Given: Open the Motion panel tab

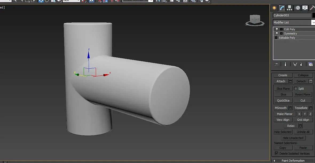Looking at the screenshot, I should (x=297, y=8).
